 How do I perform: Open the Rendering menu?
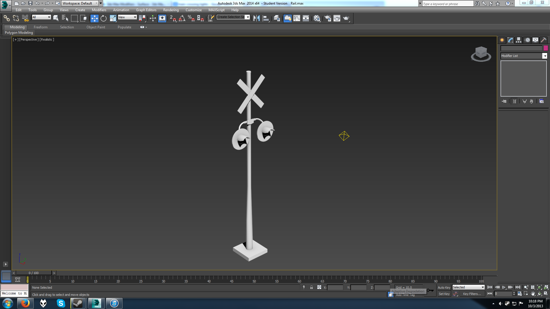(x=171, y=10)
